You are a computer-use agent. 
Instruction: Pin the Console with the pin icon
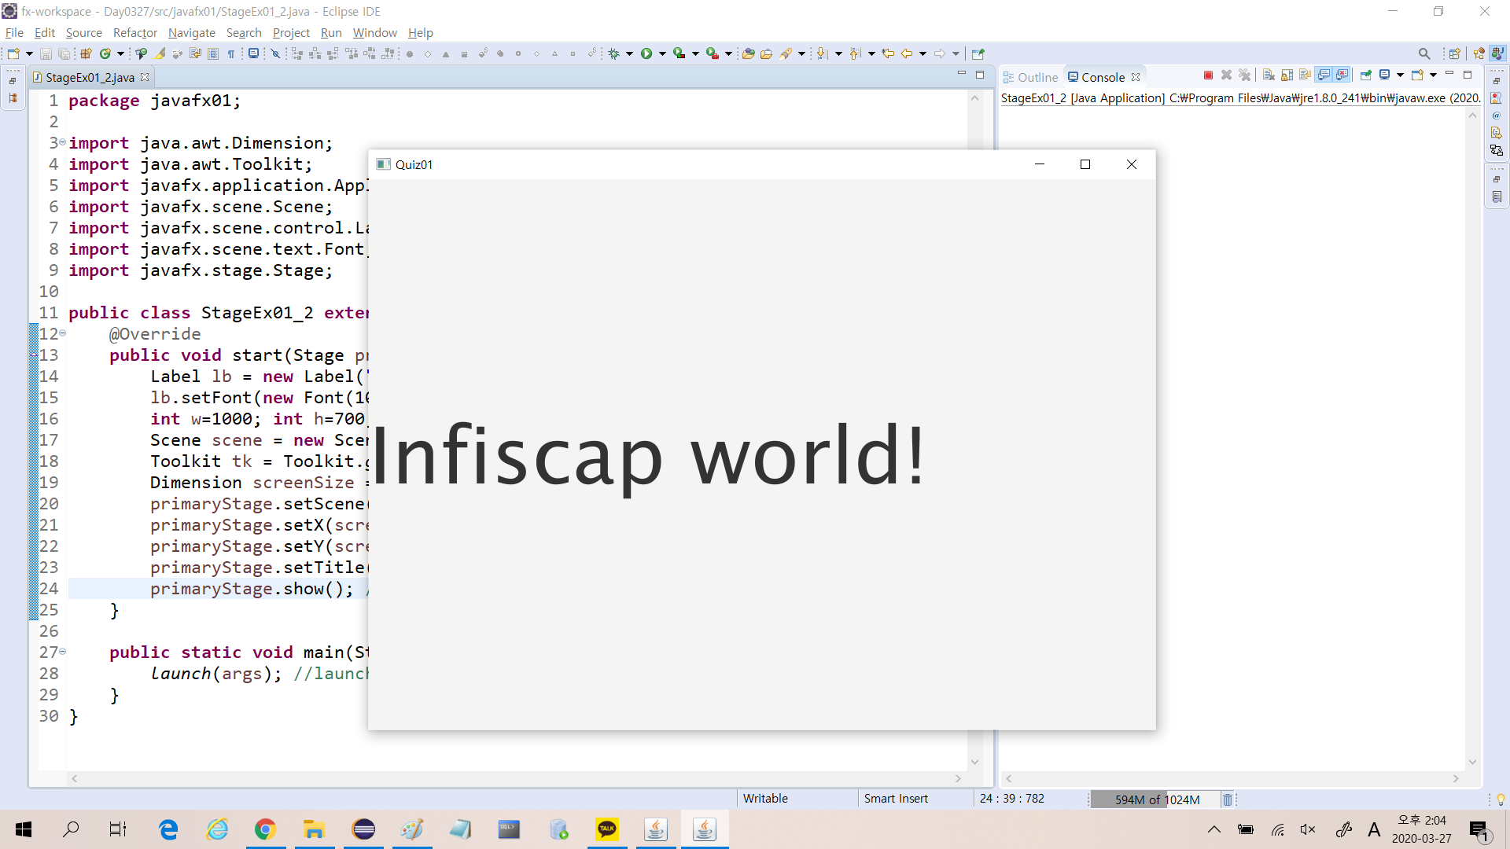click(x=1366, y=75)
